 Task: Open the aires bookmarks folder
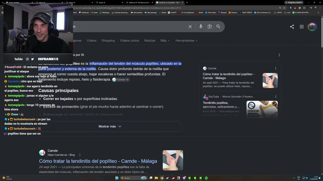pyautogui.click(x=287, y=13)
